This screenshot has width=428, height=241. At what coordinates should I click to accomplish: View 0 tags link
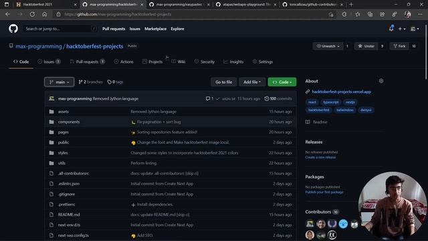(115, 82)
